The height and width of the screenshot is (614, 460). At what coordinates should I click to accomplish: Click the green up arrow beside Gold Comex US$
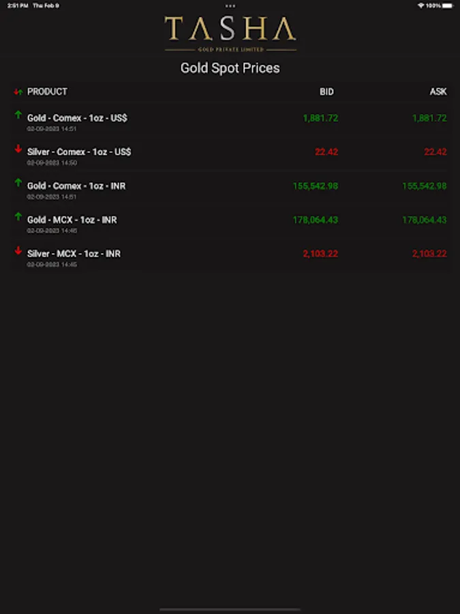point(18,115)
